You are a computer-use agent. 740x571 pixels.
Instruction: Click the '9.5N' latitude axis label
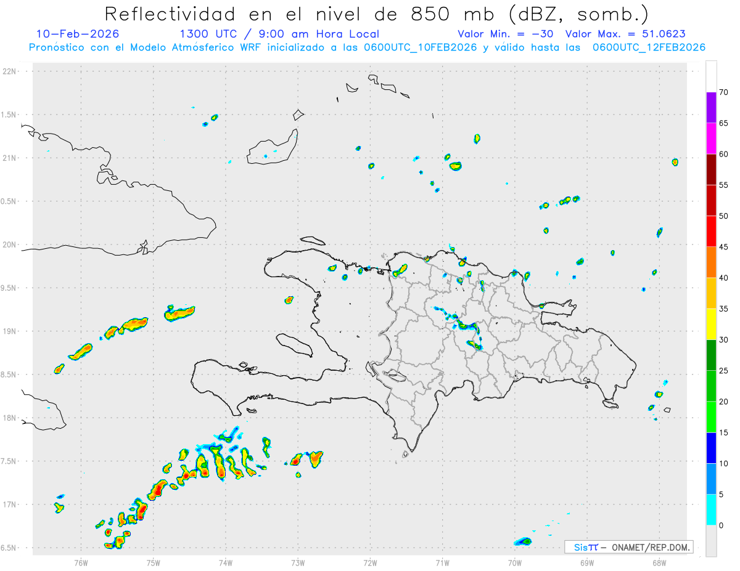tap(9, 288)
